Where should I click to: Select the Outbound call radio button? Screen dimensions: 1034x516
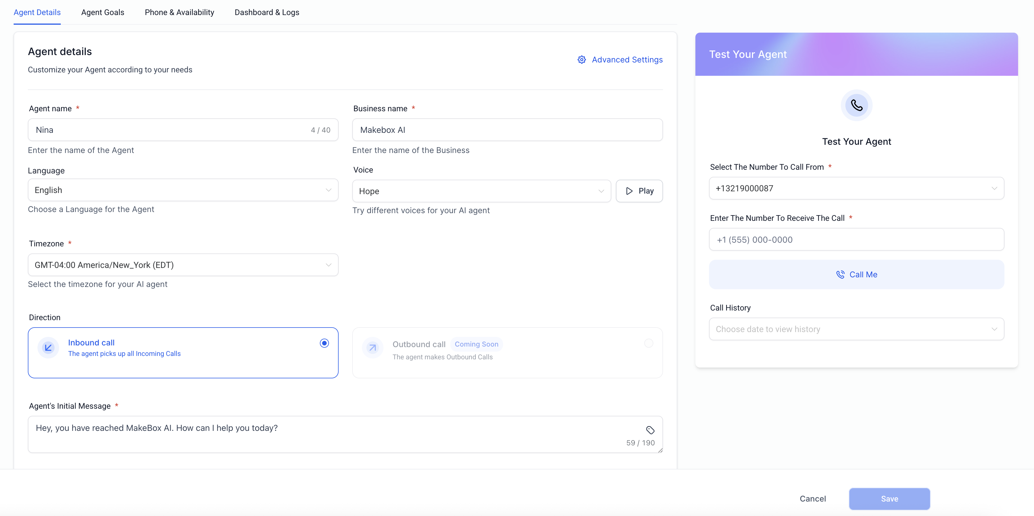(649, 343)
